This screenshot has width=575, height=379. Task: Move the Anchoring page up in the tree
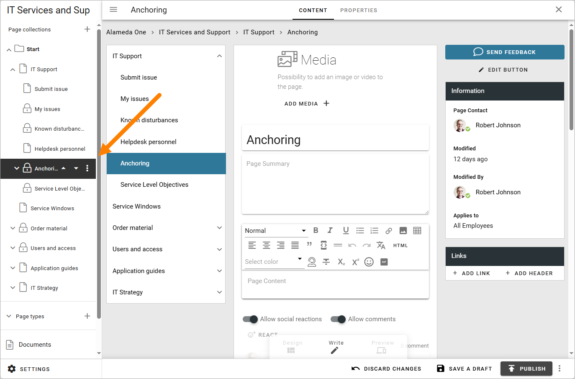(x=64, y=168)
